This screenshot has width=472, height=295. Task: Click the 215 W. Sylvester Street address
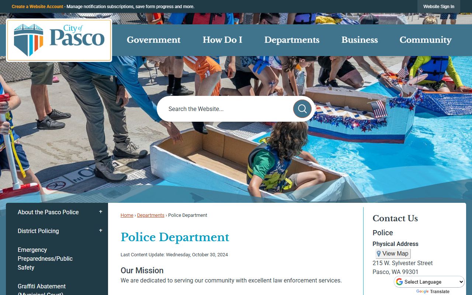pos(403,263)
